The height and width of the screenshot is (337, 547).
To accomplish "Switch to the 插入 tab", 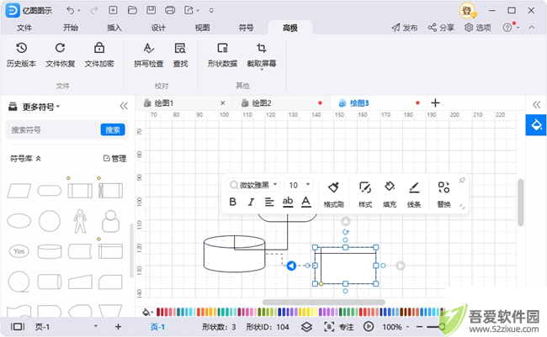I will click(114, 28).
